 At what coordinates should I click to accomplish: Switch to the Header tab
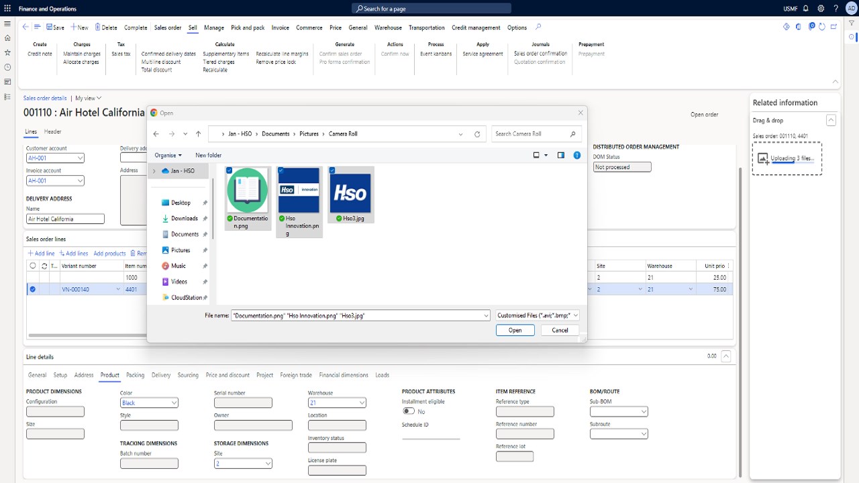(x=52, y=131)
